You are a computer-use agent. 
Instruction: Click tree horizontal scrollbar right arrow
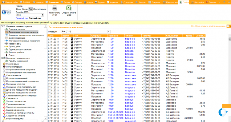[42, 121]
